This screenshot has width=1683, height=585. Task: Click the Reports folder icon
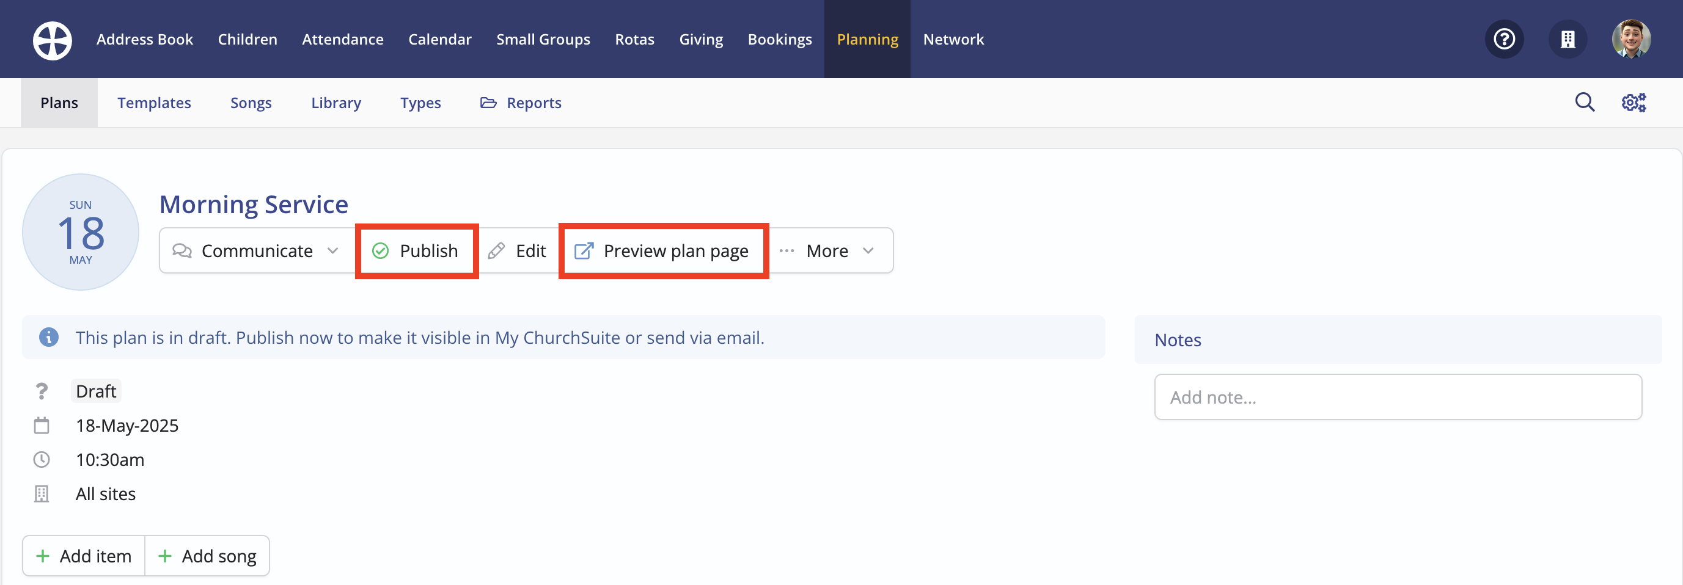(x=488, y=103)
